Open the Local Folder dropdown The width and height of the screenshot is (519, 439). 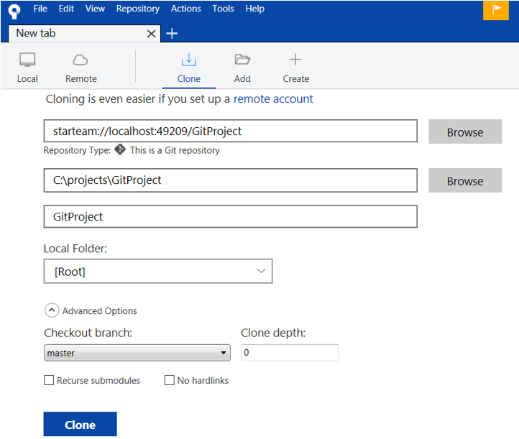[x=158, y=272]
